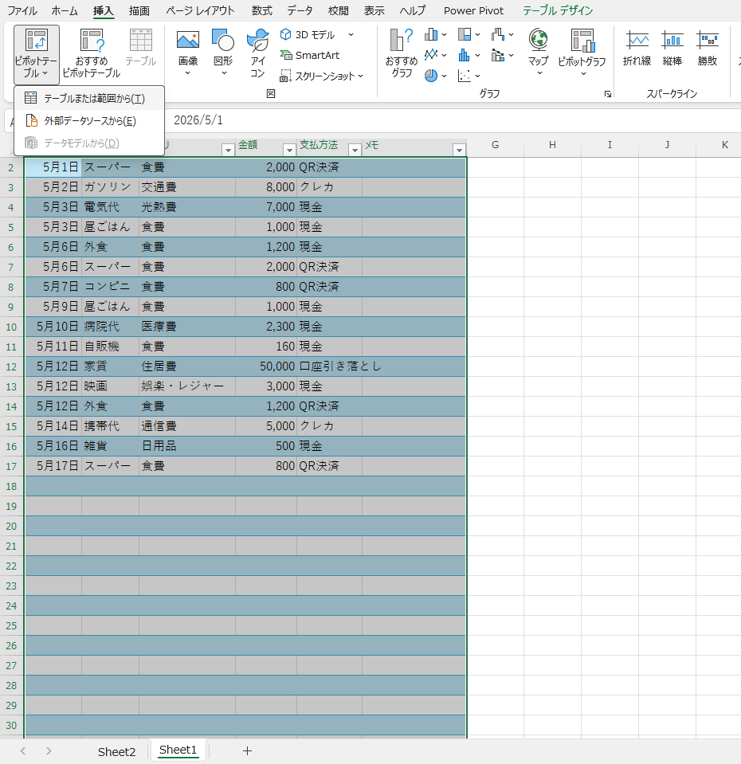Open the 支払方法 column filter dropdown
This screenshot has width=741, height=764.
355,150
